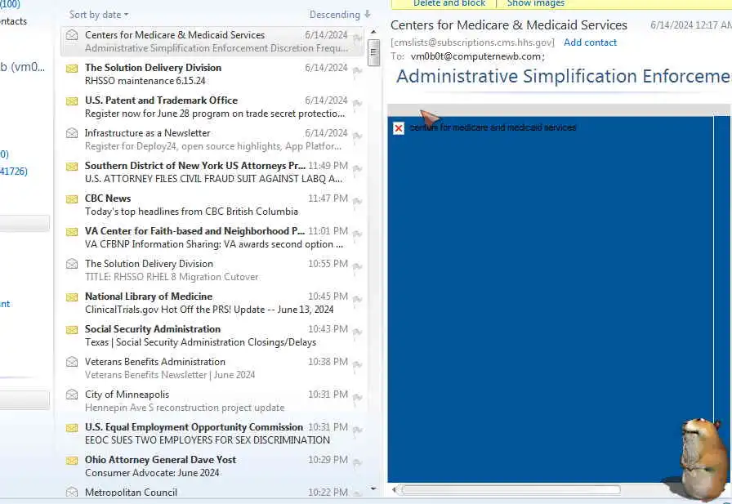The width and height of the screenshot is (732, 504).
Task: Click envelope icon for VA Center for Faith-based email
Action: point(72,232)
